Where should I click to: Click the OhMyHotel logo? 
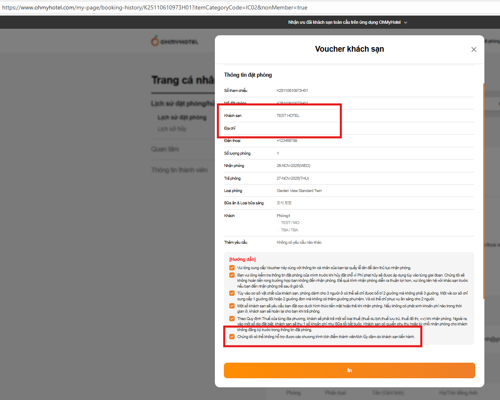[x=175, y=41]
